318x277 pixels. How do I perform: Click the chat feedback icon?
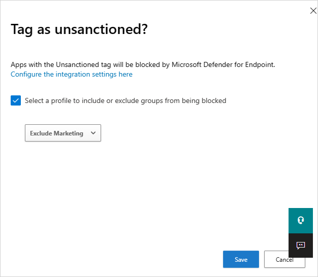tap(301, 246)
